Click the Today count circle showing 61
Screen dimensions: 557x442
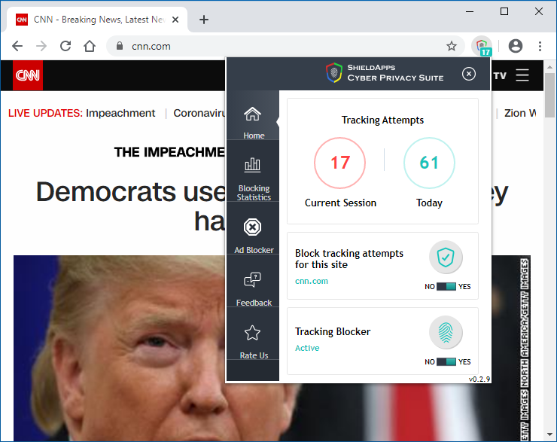pos(429,163)
